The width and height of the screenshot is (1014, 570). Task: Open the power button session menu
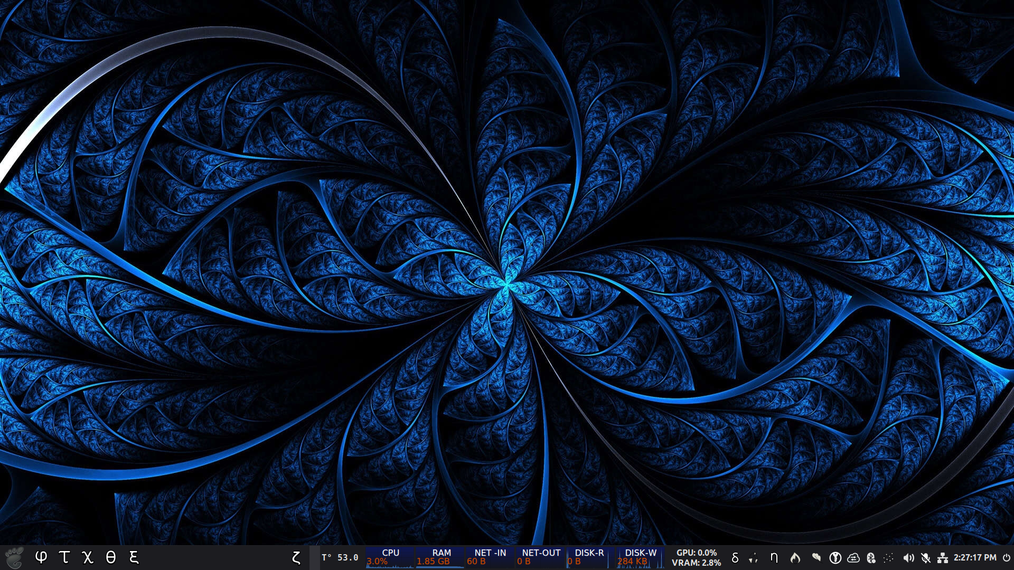(1007, 558)
